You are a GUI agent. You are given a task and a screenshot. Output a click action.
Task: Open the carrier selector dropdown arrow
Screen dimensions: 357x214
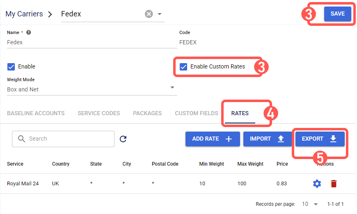point(160,14)
